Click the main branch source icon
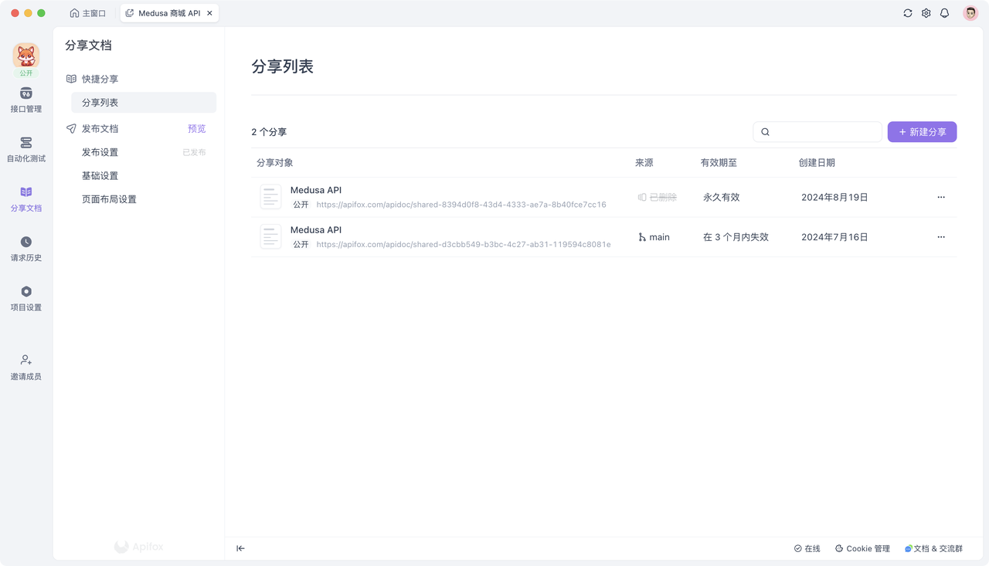Screen dimensions: 989x566 [x=642, y=237]
